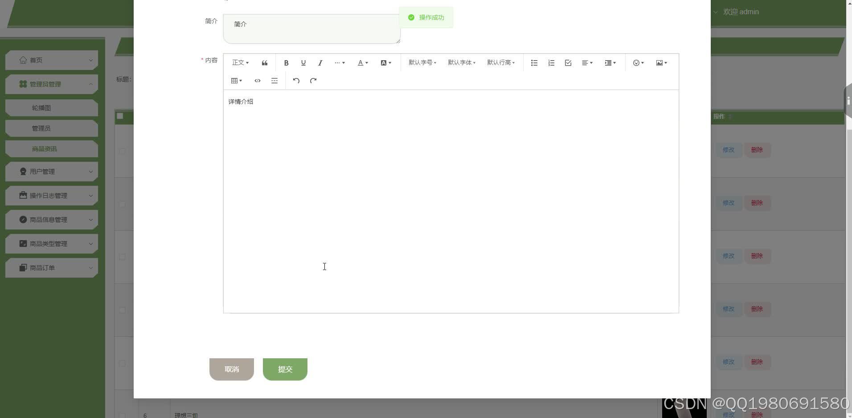Image resolution: width=852 pixels, height=418 pixels.
Task: Toggle italic formatting
Action: coord(320,63)
